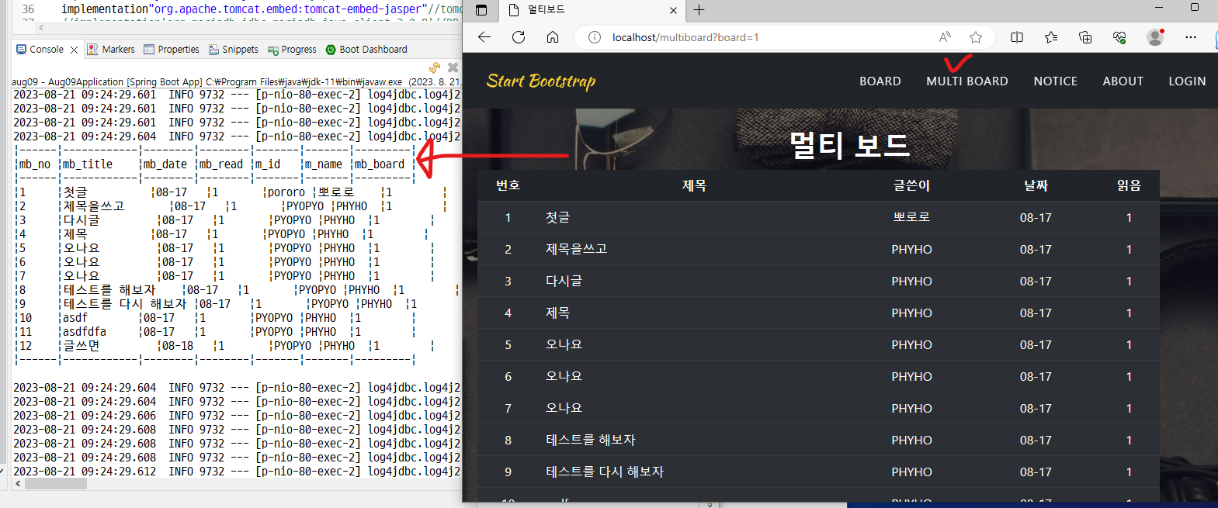Open the Properties view tab

pyautogui.click(x=172, y=50)
